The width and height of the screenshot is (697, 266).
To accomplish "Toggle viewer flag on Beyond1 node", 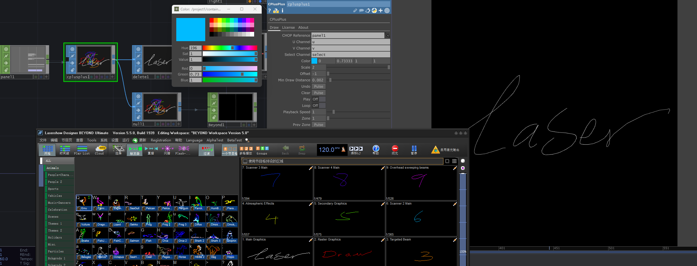I will pyautogui.click(x=214, y=96).
